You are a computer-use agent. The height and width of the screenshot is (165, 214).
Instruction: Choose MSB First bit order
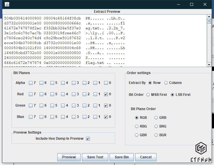coord(148,95)
